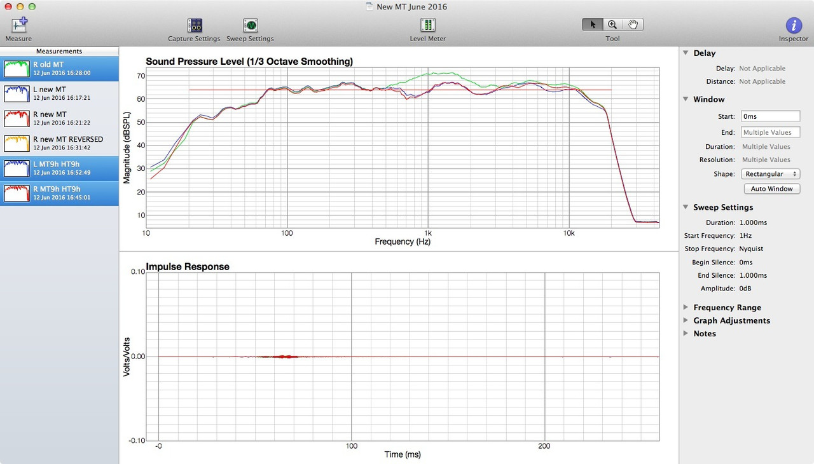The image size is (814, 464).
Task: Click the Start Frequency 1Hz value
Action: pos(746,236)
